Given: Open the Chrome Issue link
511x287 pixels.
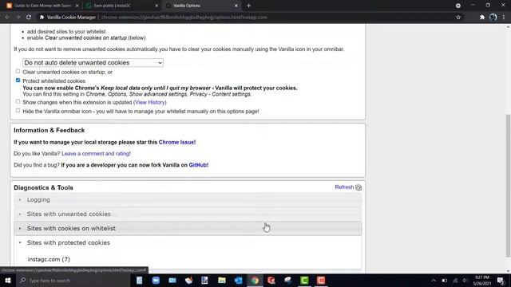Looking at the screenshot, I should click(177, 142).
